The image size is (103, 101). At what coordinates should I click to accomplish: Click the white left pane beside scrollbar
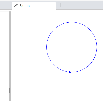coord(4,56)
